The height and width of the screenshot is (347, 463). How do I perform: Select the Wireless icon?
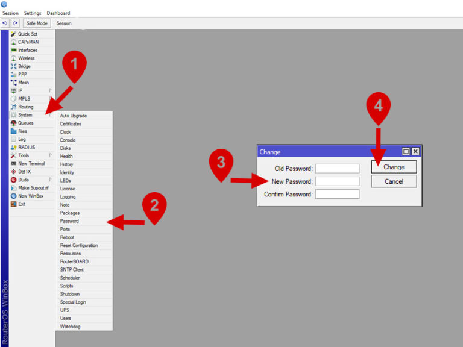[13, 58]
